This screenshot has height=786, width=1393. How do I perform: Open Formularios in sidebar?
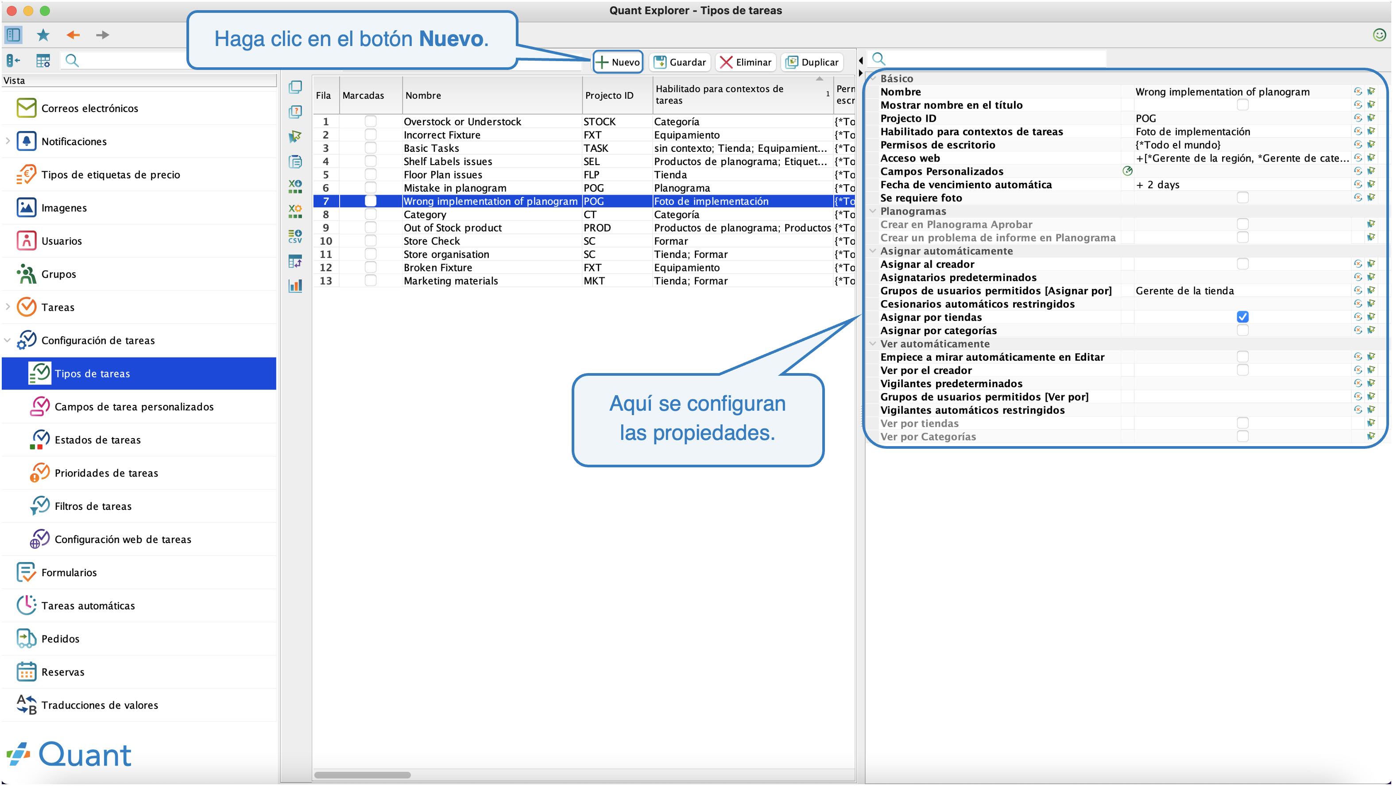(x=139, y=573)
